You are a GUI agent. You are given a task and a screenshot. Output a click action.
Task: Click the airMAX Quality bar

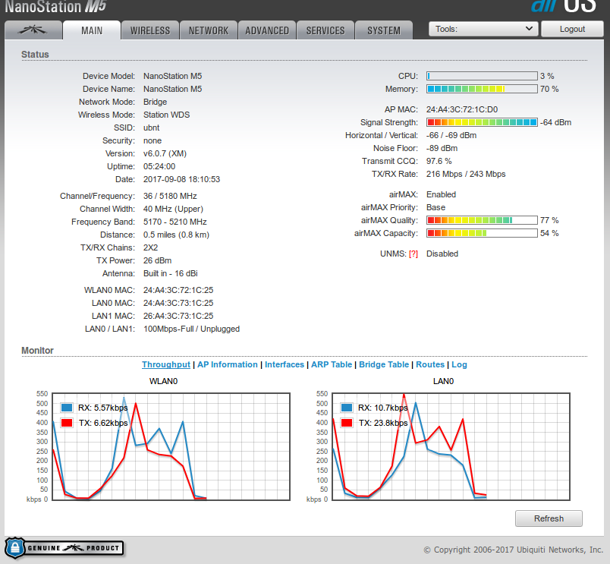pos(482,220)
